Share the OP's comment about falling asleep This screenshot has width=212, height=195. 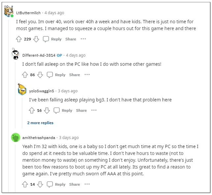[x=75, y=75]
